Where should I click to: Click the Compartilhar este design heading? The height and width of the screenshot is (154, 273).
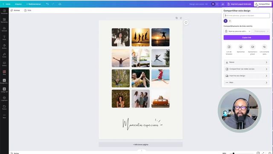click(x=237, y=11)
